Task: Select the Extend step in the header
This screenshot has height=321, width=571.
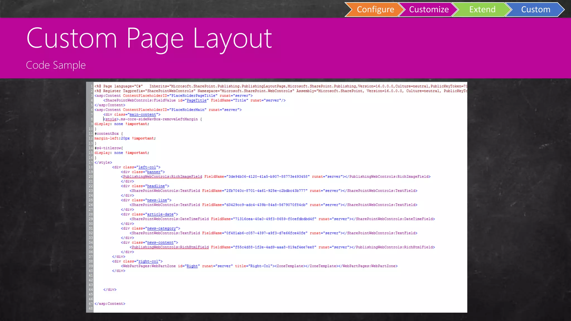Action: 482,9
